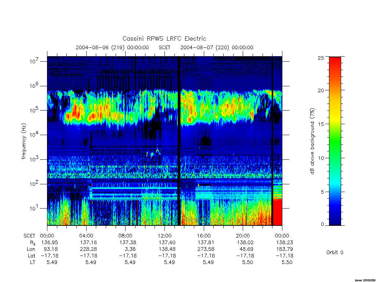The image size is (376, 282).
Task: Click the "Cassini RPWS LRFC Electric" plot title
Action: pos(164,39)
